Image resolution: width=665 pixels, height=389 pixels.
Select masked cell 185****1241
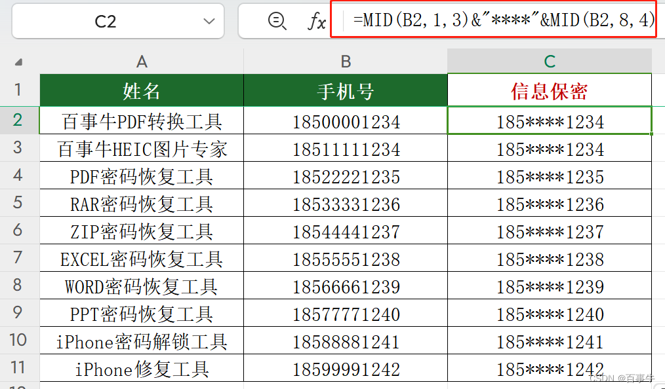click(x=550, y=341)
